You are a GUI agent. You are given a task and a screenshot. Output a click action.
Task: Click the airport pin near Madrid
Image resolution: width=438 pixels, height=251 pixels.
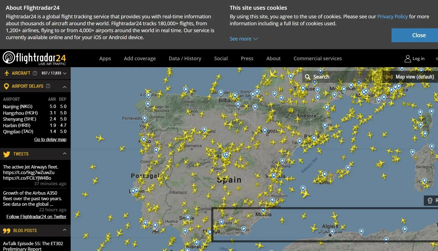pos(227,155)
